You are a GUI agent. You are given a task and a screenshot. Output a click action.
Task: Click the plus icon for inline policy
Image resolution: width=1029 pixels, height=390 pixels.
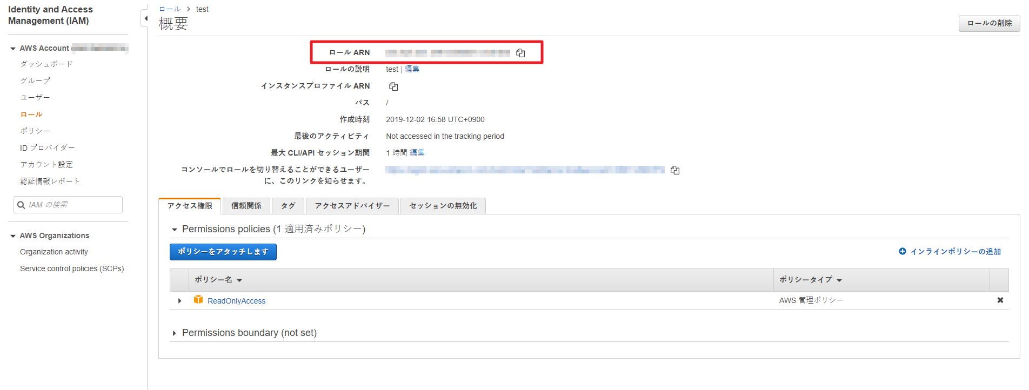(x=902, y=251)
